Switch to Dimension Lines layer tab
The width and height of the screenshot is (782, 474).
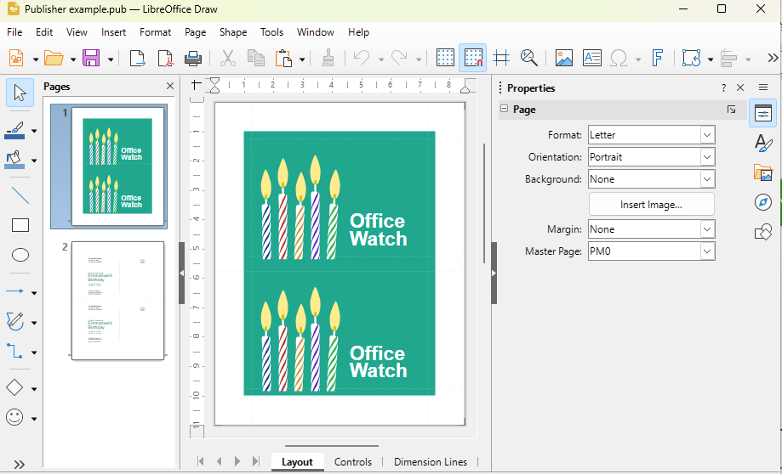[x=431, y=462]
